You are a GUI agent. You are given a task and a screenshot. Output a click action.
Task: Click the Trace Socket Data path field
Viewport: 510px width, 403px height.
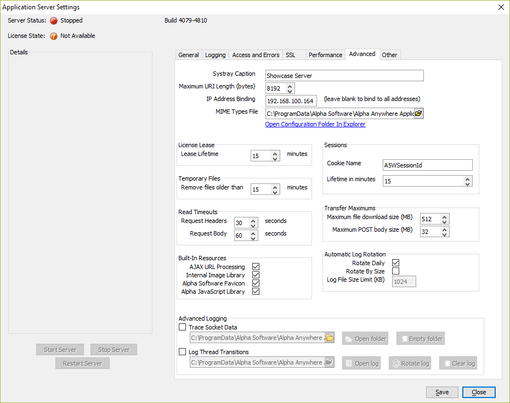click(257, 338)
